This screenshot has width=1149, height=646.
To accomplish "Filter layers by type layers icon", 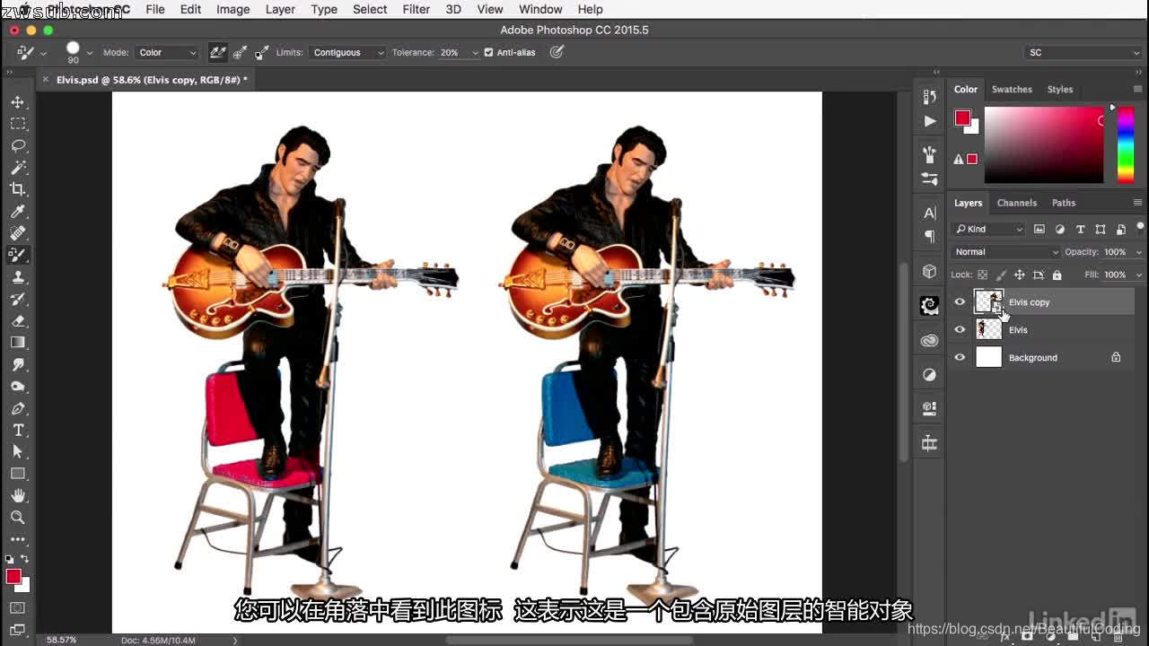I will click(x=1080, y=229).
